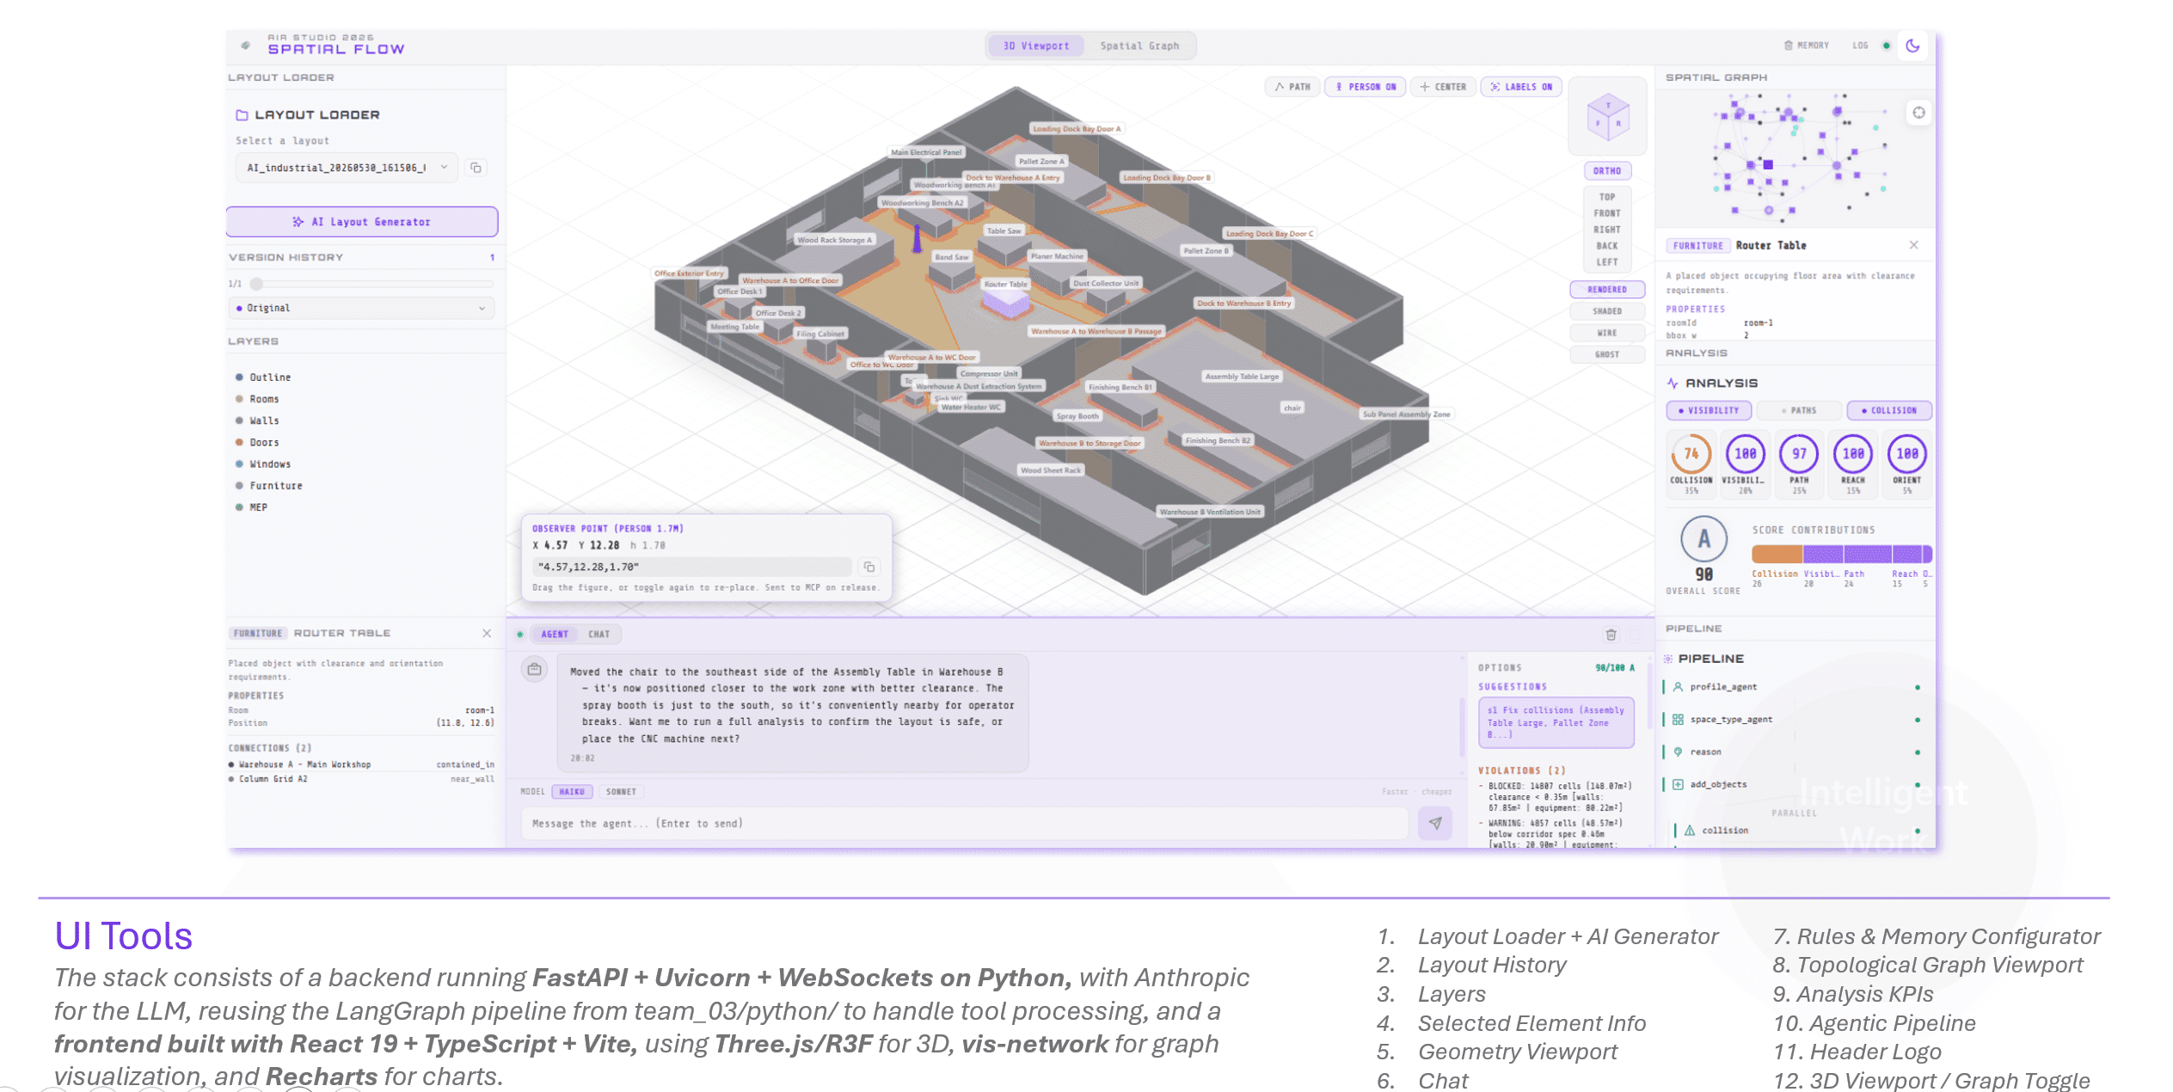2173x1092 pixels.
Task: Send the chat message arrow
Action: click(1434, 824)
